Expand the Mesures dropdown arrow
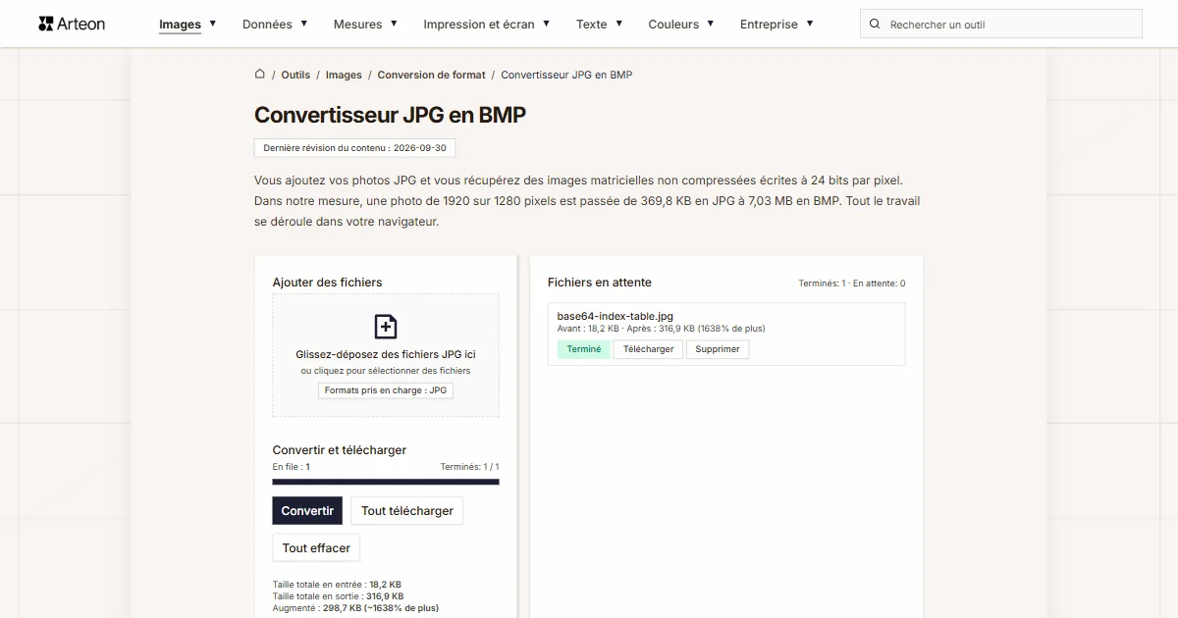 pos(394,24)
